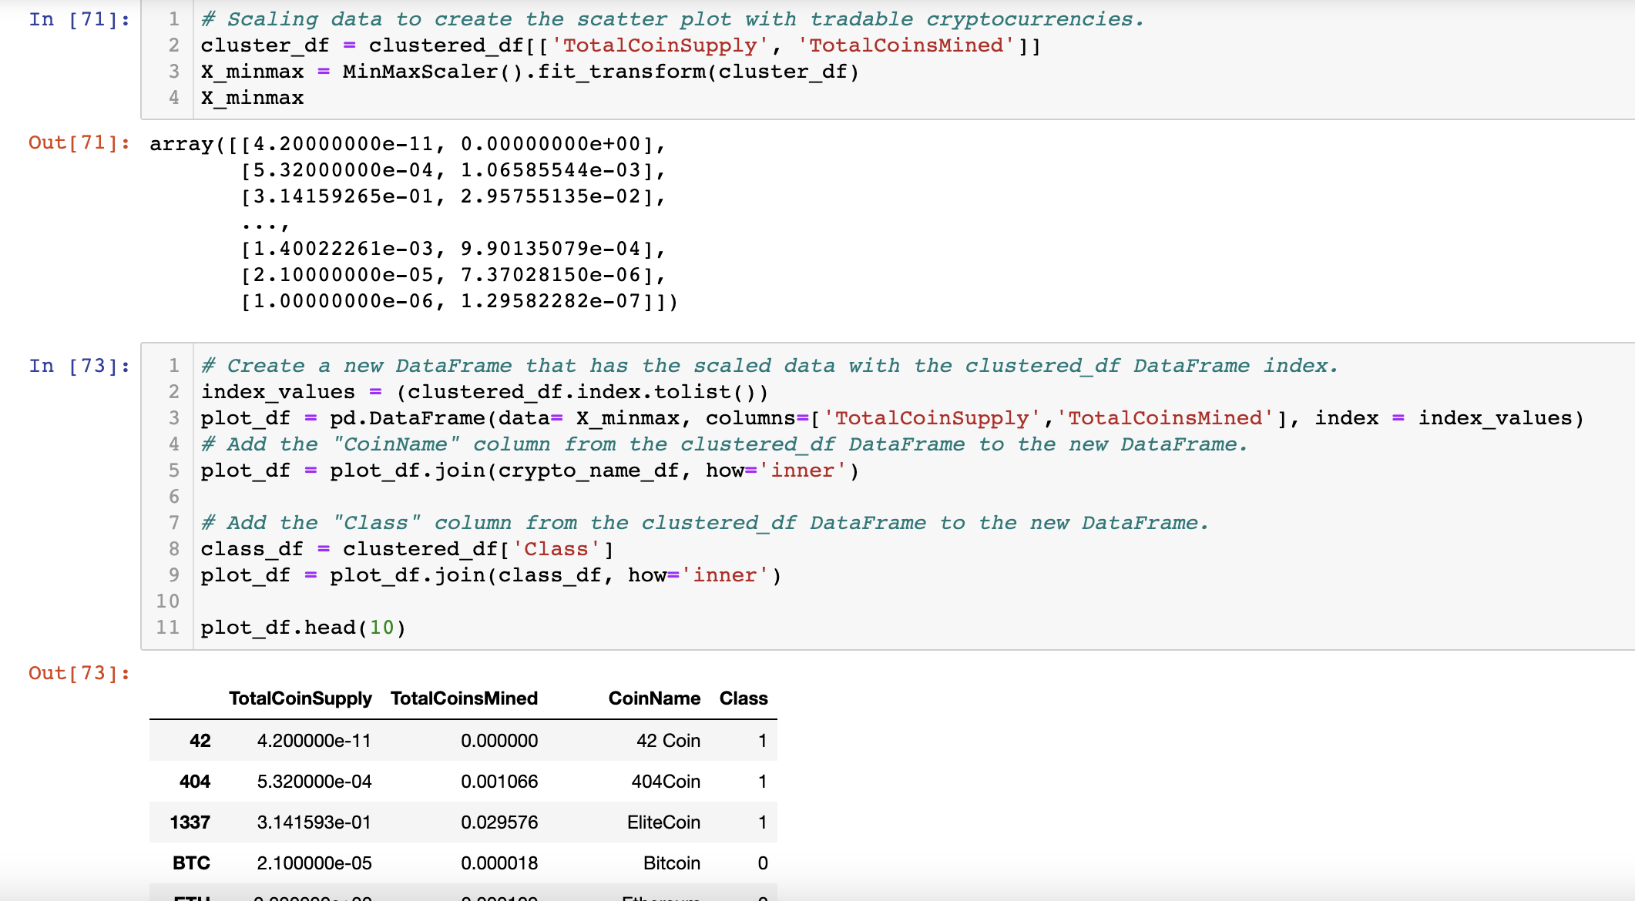Select the Bitcoin row in the table
1635x901 pixels.
tap(462, 862)
